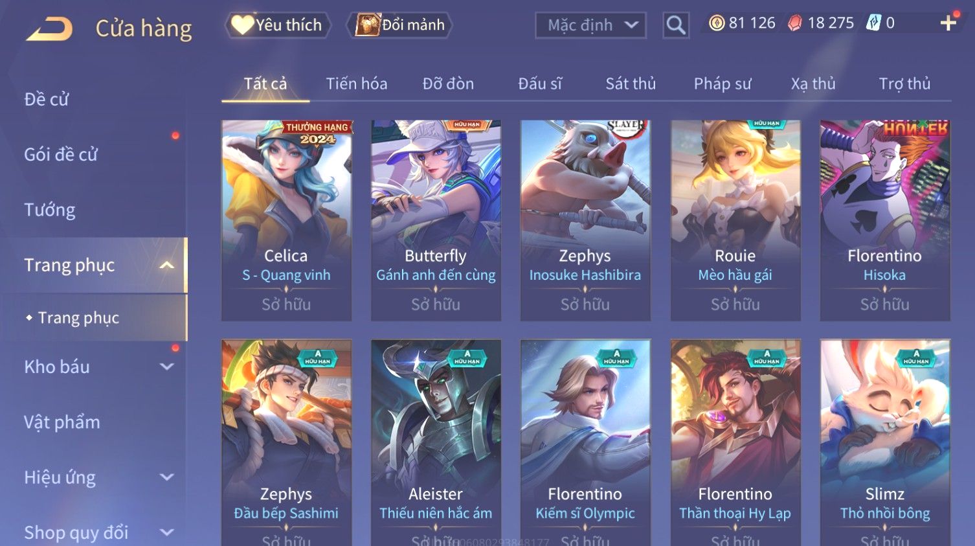Open the Mặc định sort dropdown

[x=590, y=25]
